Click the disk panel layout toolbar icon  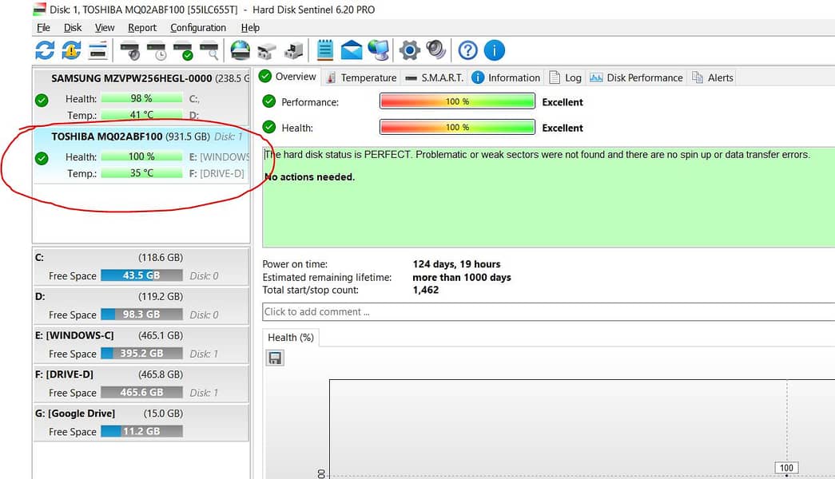pos(98,50)
